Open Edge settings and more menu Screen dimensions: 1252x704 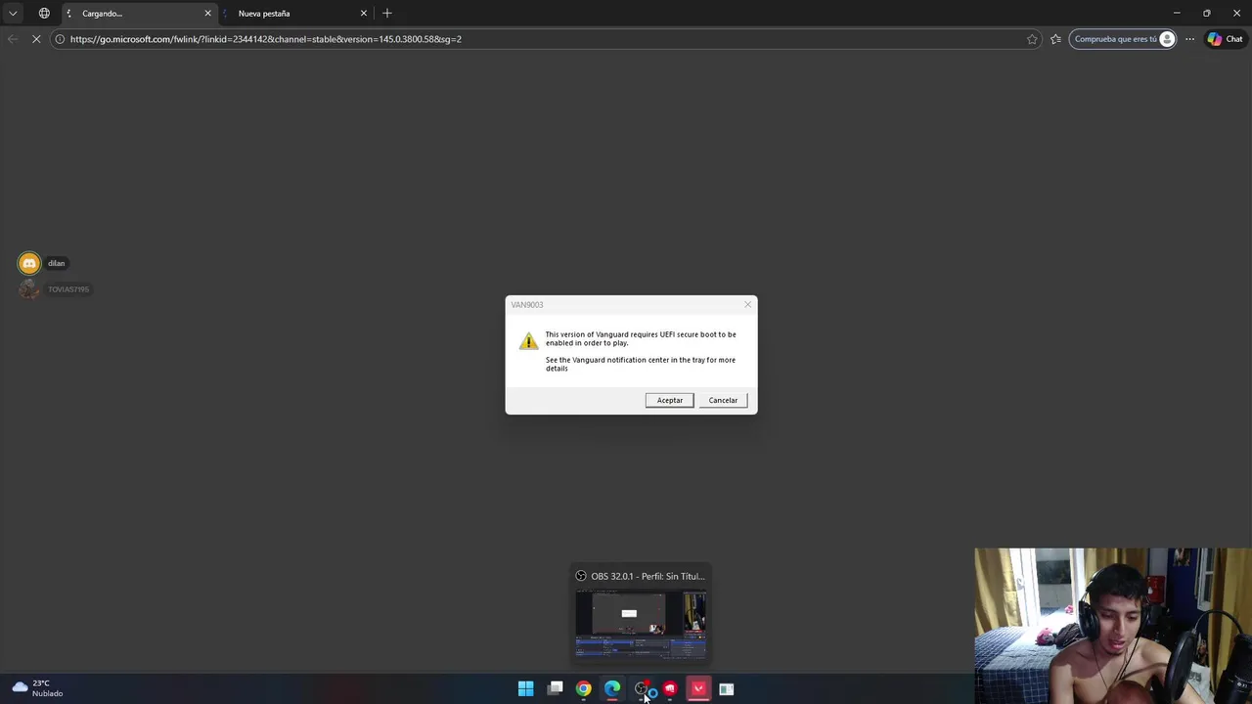[1190, 39]
